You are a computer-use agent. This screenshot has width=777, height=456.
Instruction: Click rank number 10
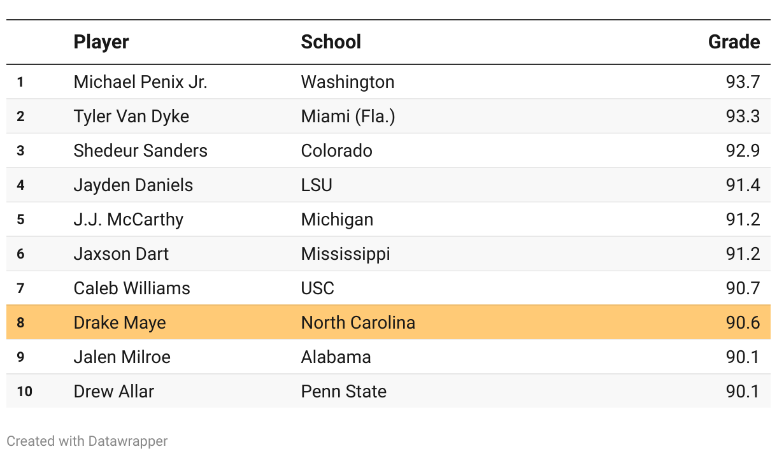tap(24, 392)
